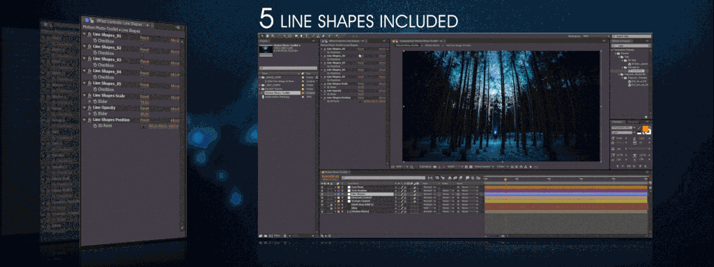Click the timeline current time indicator marker

pyautogui.click(x=506, y=179)
